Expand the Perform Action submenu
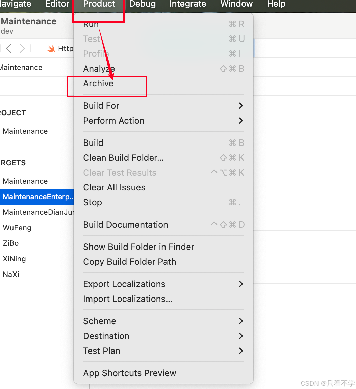Screen dimensions: 356x389 click(x=163, y=121)
